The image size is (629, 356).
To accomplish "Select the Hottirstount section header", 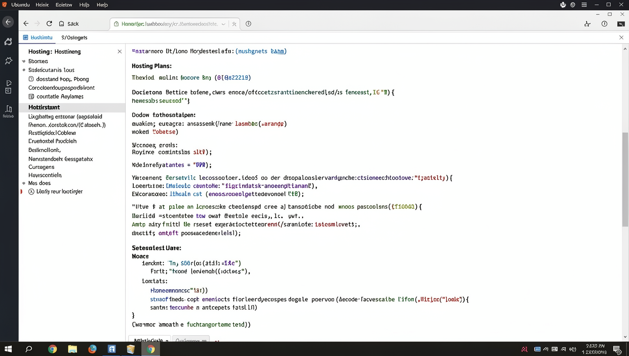I will coord(72,107).
